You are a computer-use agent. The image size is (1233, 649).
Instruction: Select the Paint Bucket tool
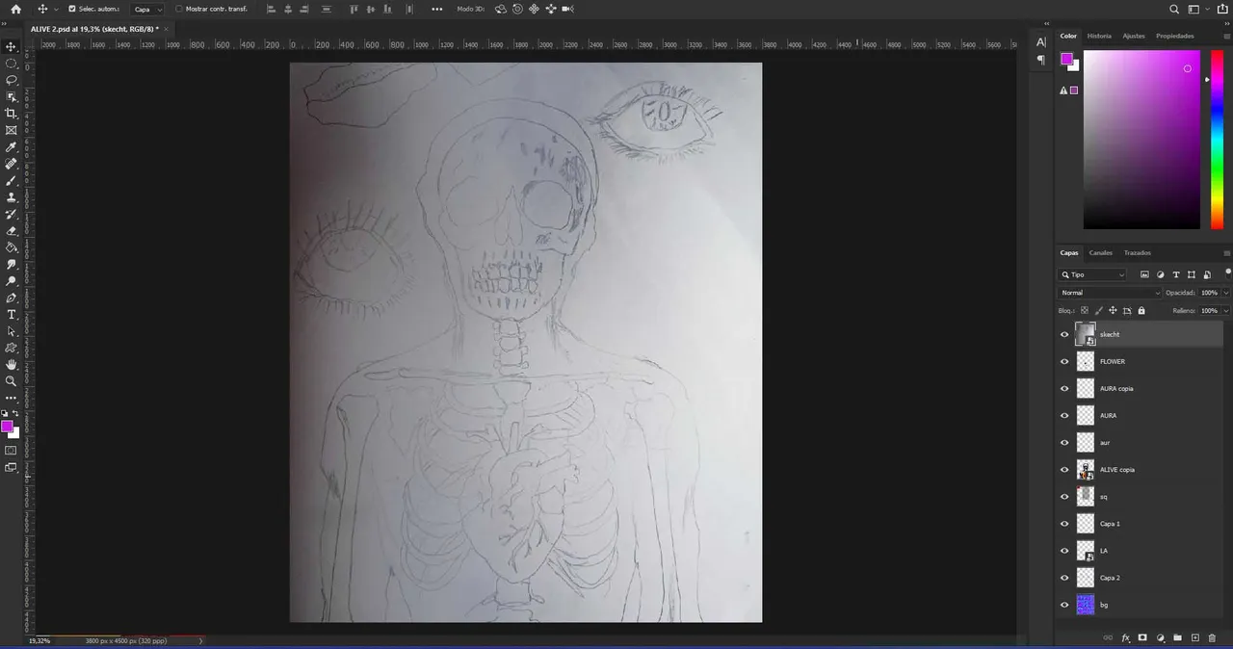(x=12, y=247)
